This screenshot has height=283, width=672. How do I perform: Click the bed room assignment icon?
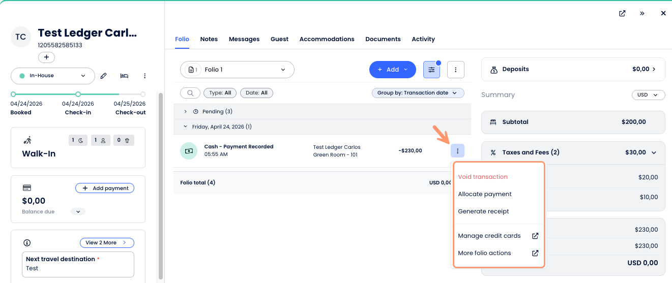pyautogui.click(x=124, y=76)
